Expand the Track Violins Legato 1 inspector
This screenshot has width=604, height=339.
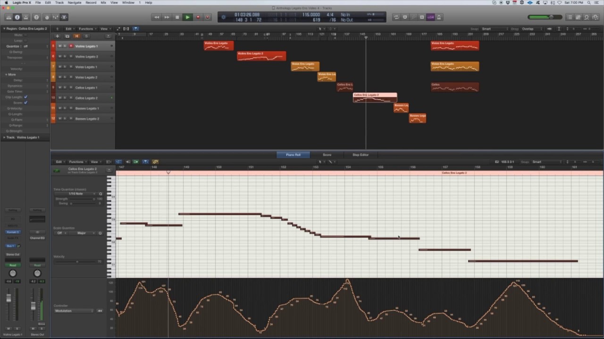(4, 137)
